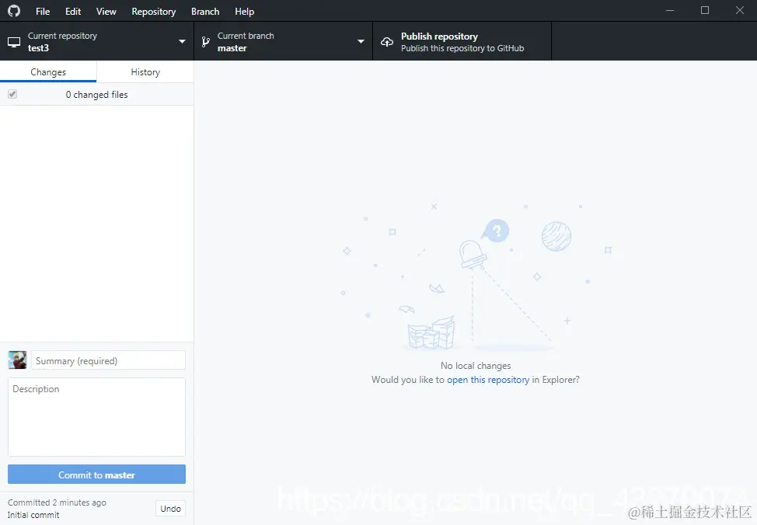Minimize the GitHub Desktop window
The width and height of the screenshot is (757, 525).
[x=670, y=10]
